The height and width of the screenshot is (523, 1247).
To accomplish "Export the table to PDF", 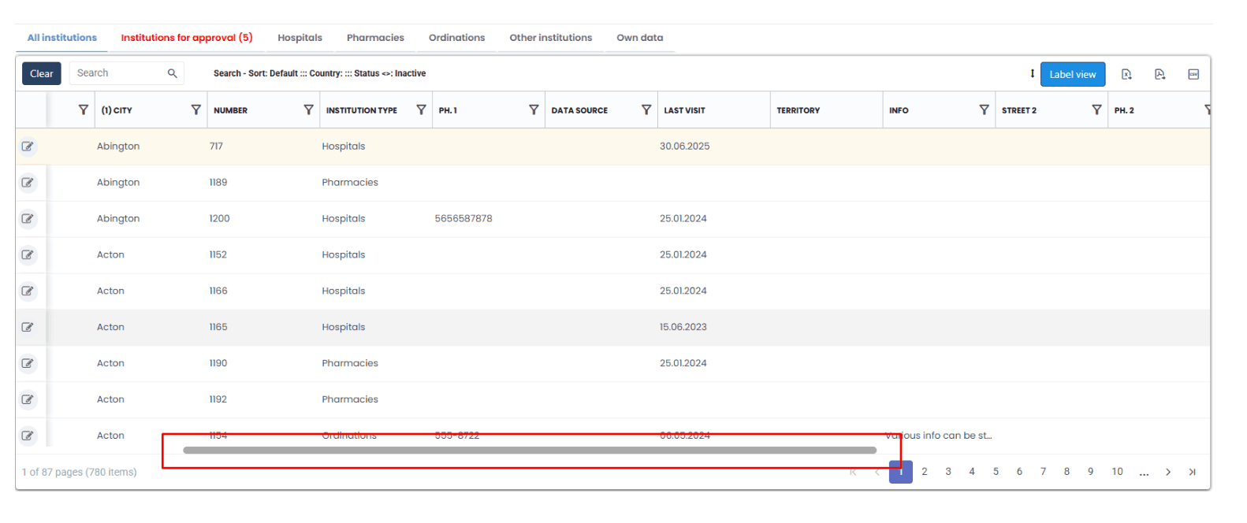I will pyautogui.click(x=1160, y=74).
